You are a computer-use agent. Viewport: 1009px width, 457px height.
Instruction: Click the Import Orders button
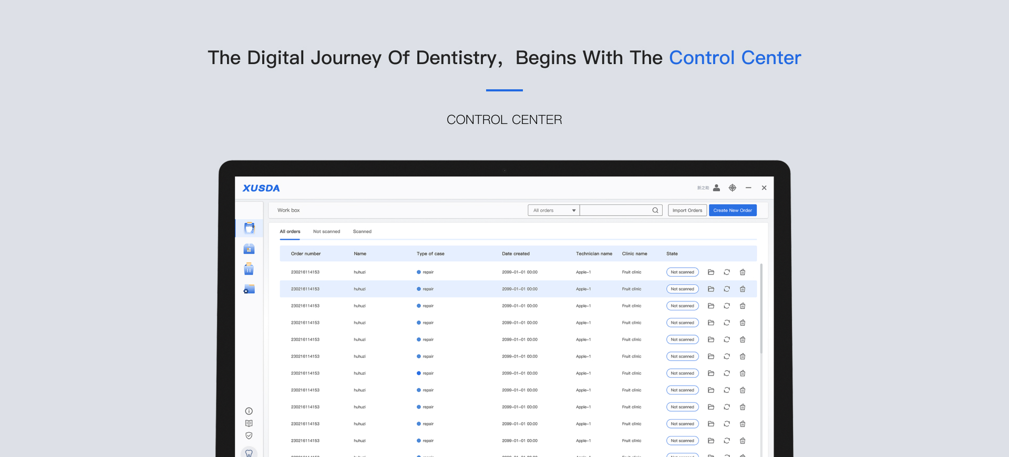[x=687, y=210]
